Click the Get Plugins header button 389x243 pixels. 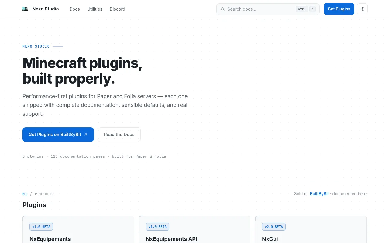(339, 9)
